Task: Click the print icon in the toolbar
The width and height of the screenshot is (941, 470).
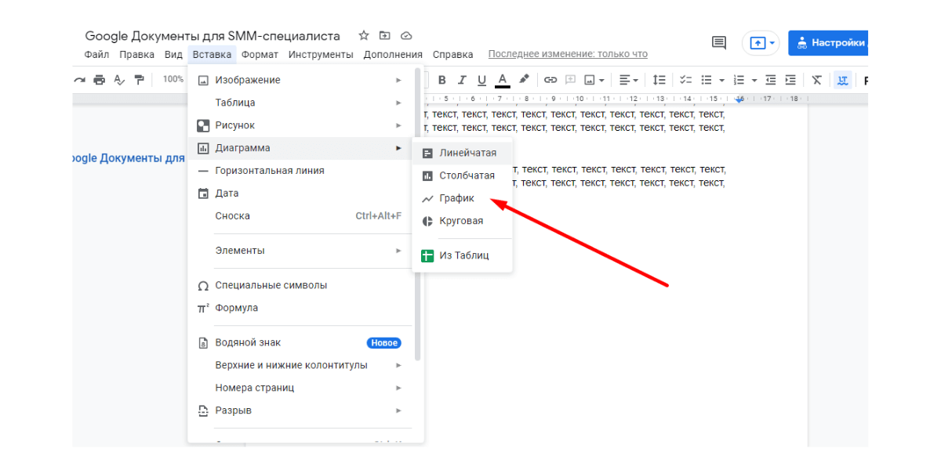Action: (99, 80)
